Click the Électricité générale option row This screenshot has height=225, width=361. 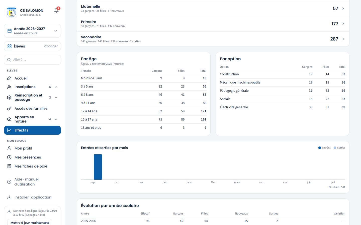(283, 107)
